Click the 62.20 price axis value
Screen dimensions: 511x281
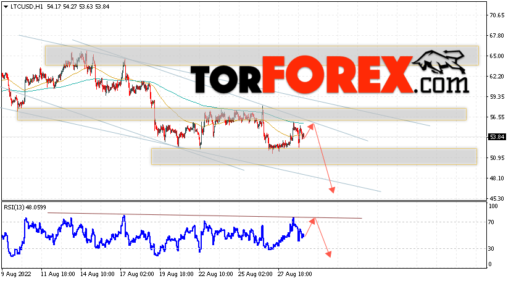pos(497,77)
